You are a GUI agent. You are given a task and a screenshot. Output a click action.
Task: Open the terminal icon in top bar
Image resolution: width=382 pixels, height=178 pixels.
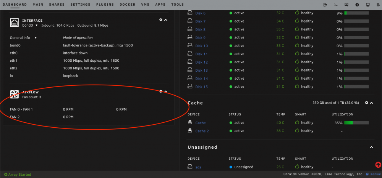pos(336,5)
